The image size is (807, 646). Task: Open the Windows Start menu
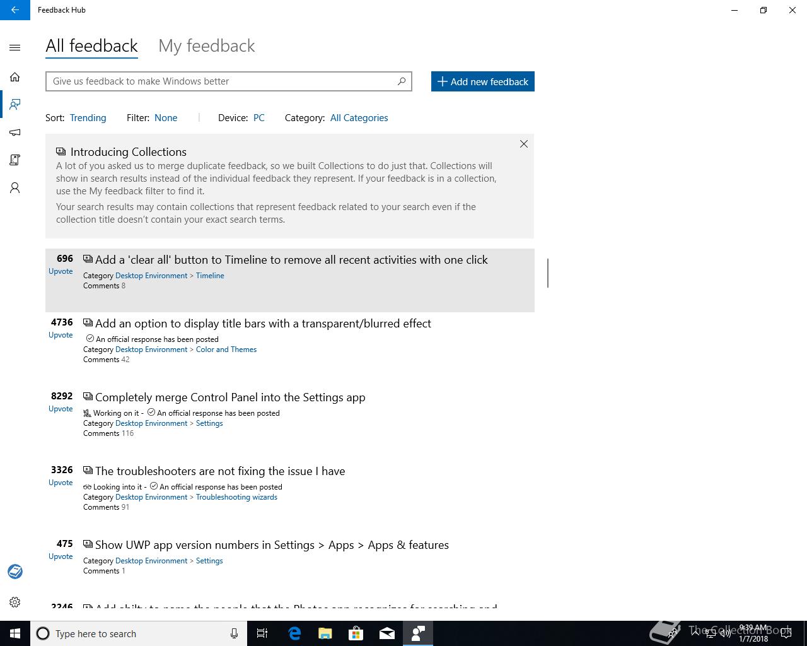(x=15, y=633)
